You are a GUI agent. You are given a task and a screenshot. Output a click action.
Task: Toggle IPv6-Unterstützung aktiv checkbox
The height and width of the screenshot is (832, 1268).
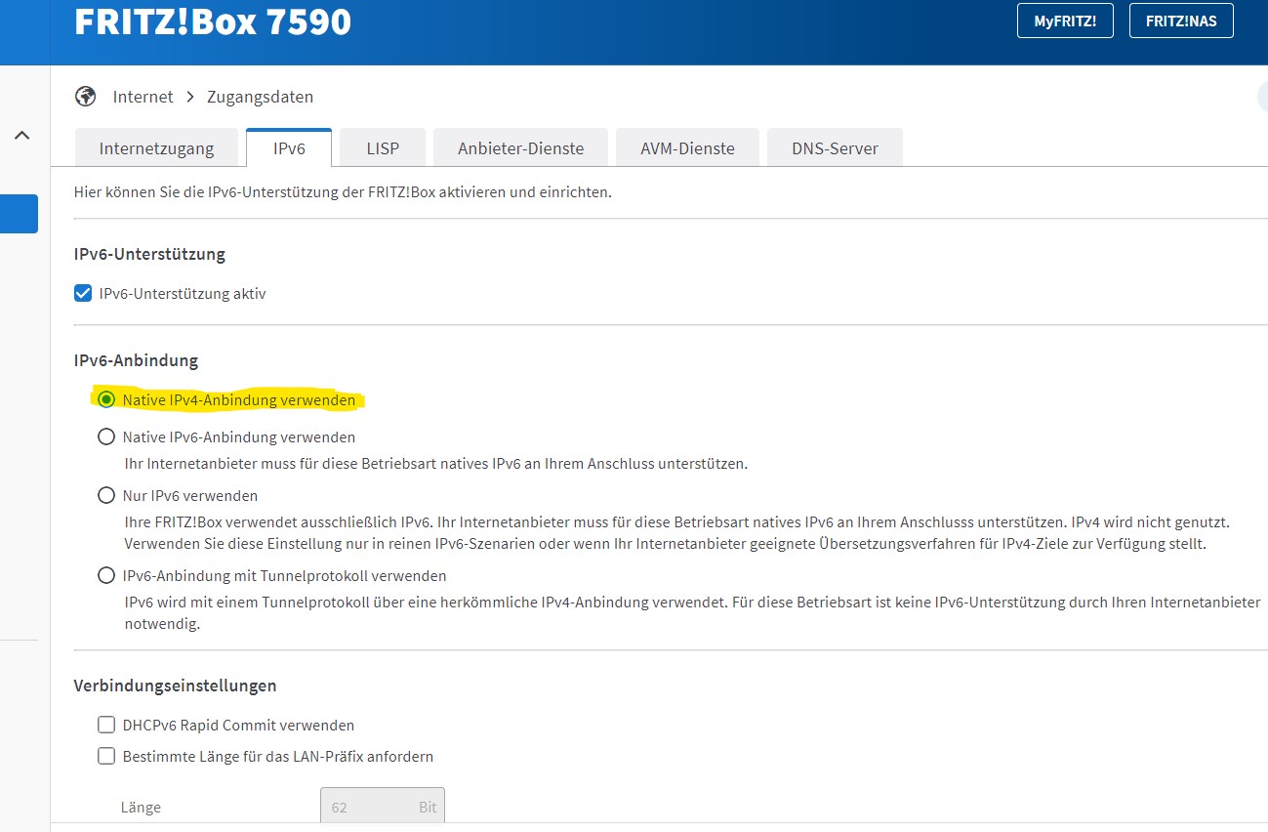pyautogui.click(x=83, y=293)
